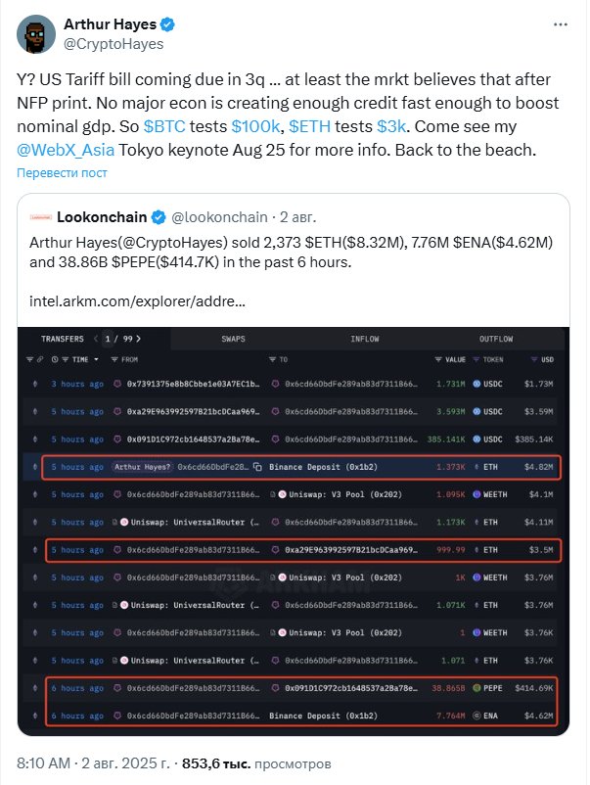Switch to the OUTFLOW tab
The width and height of the screenshot is (590, 785).
click(x=495, y=339)
